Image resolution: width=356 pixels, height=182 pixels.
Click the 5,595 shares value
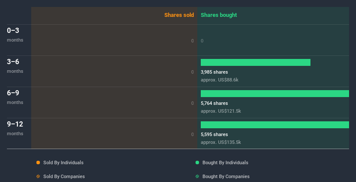point(214,134)
